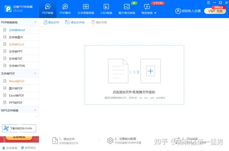229x151 pixels.
Task: Select PPT转PDF in the sidebar
Action: pos(19,103)
